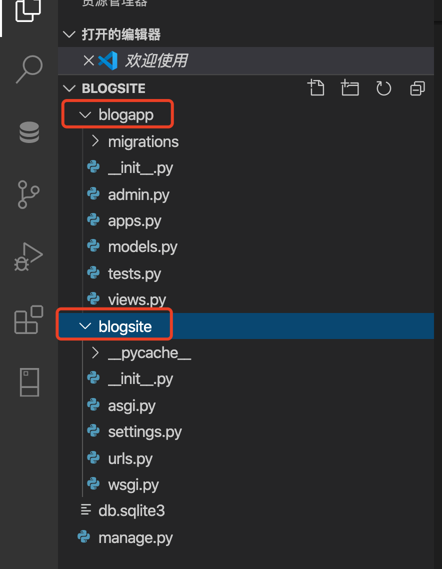Close the 欢迎使用 editor tab
The height and width of the screenshot is (569, 442).
(x=88, y=60)
